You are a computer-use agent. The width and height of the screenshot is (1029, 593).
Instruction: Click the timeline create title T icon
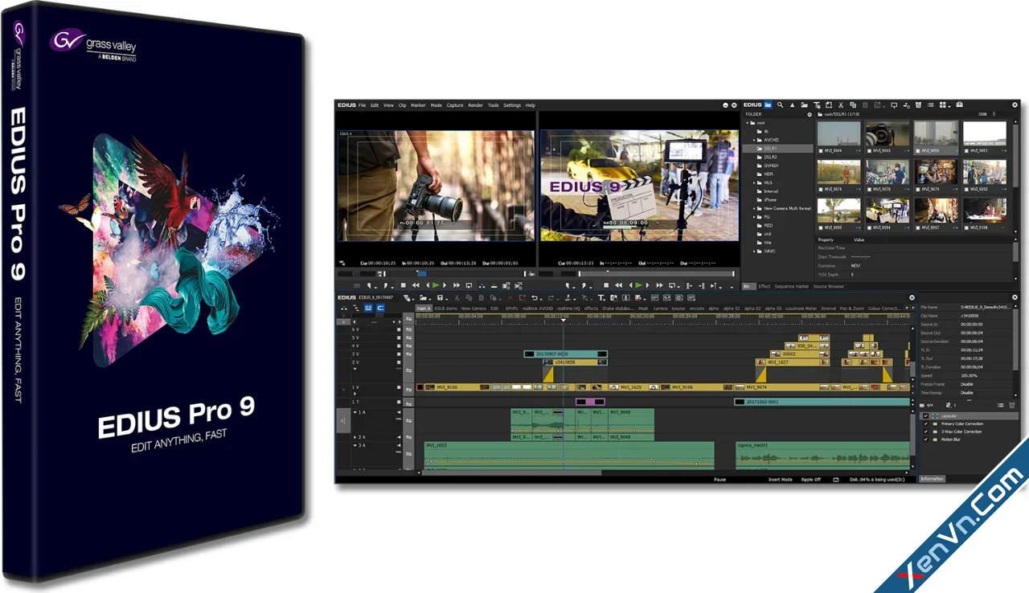coord(601,298)
